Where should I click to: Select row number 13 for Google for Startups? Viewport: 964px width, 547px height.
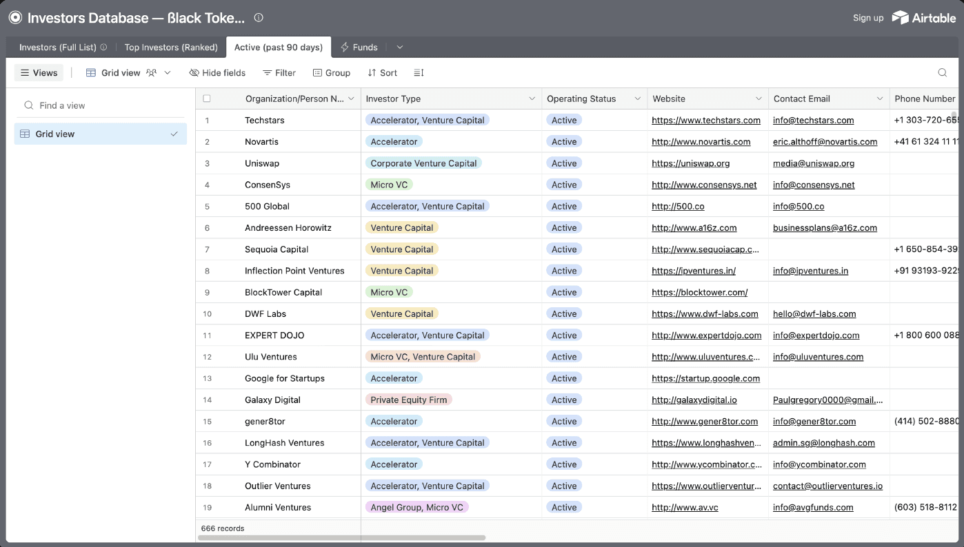coord(208,378)
